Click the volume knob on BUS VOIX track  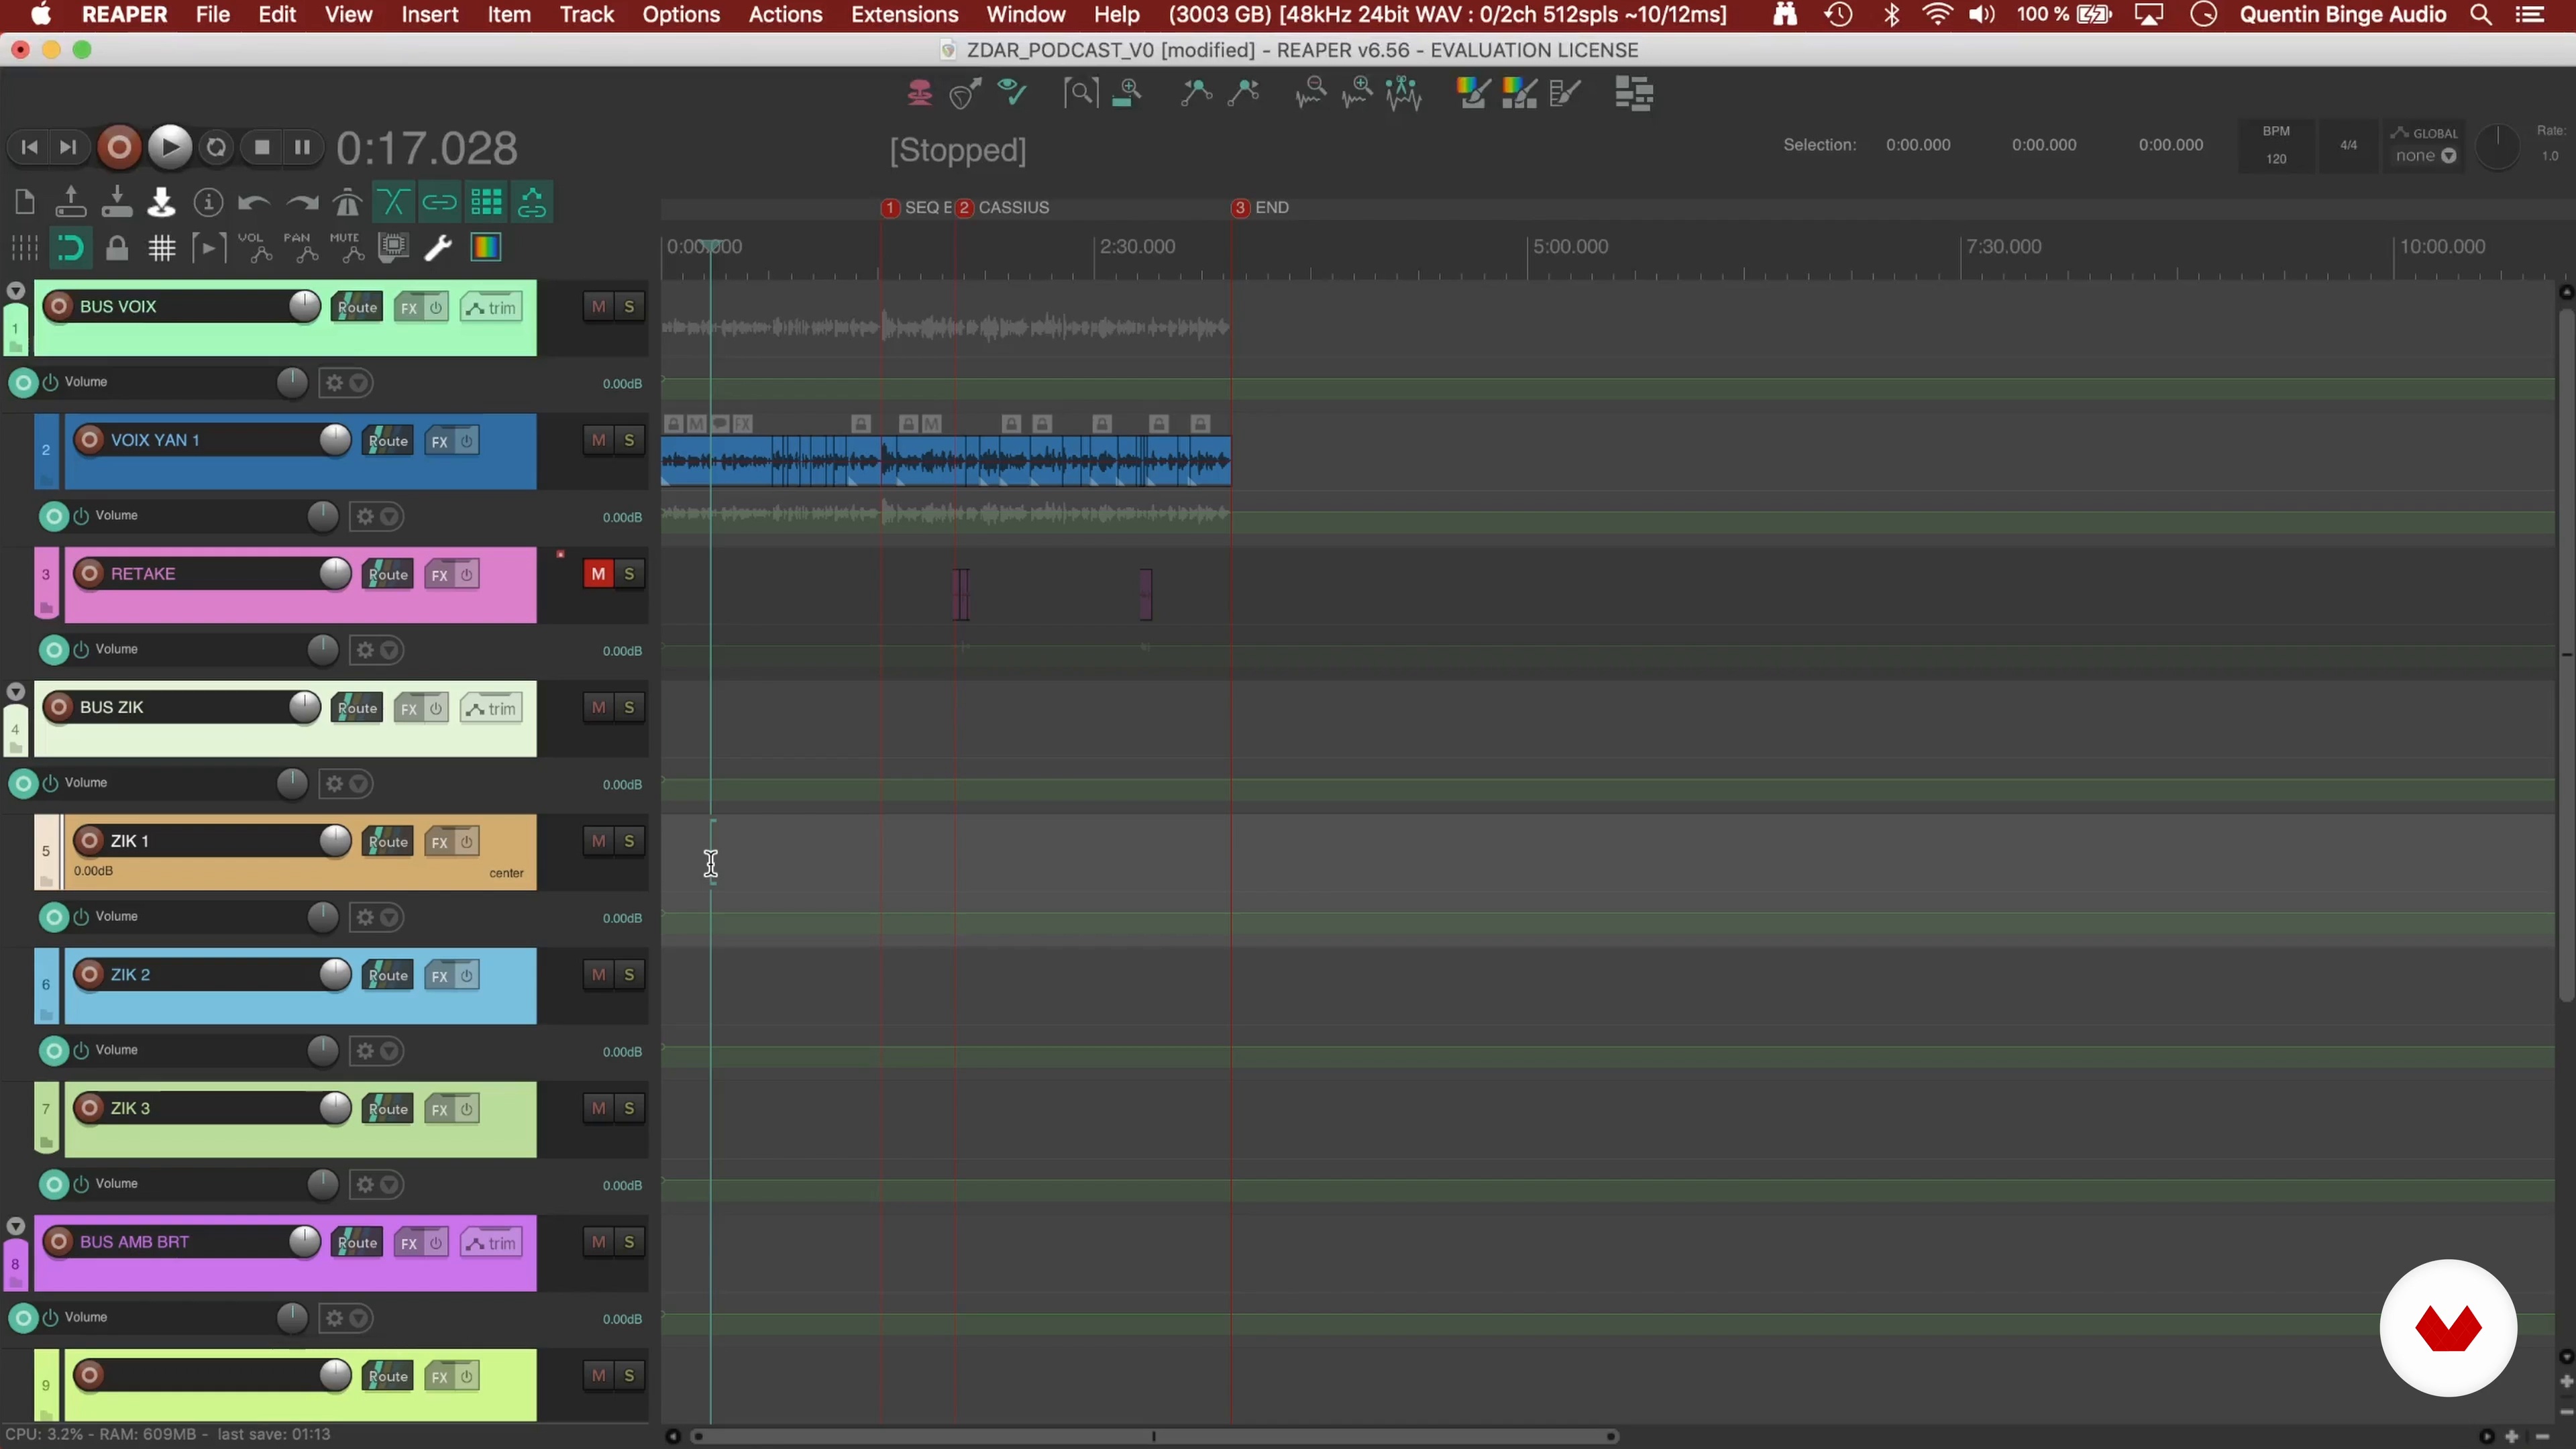[x=304, y=307]
